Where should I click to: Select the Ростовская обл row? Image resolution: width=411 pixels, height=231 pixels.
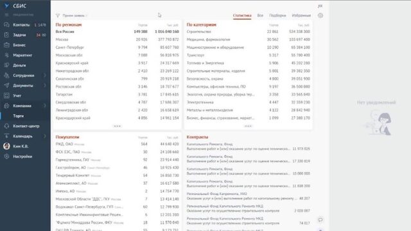coord(117,87)
